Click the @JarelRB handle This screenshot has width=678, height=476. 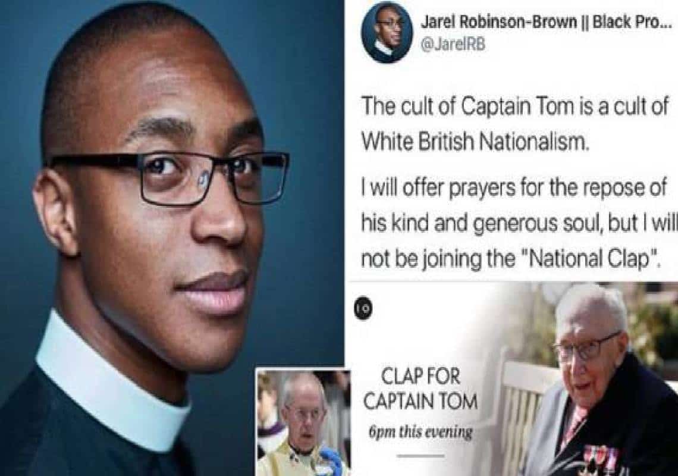coord(453,44)
